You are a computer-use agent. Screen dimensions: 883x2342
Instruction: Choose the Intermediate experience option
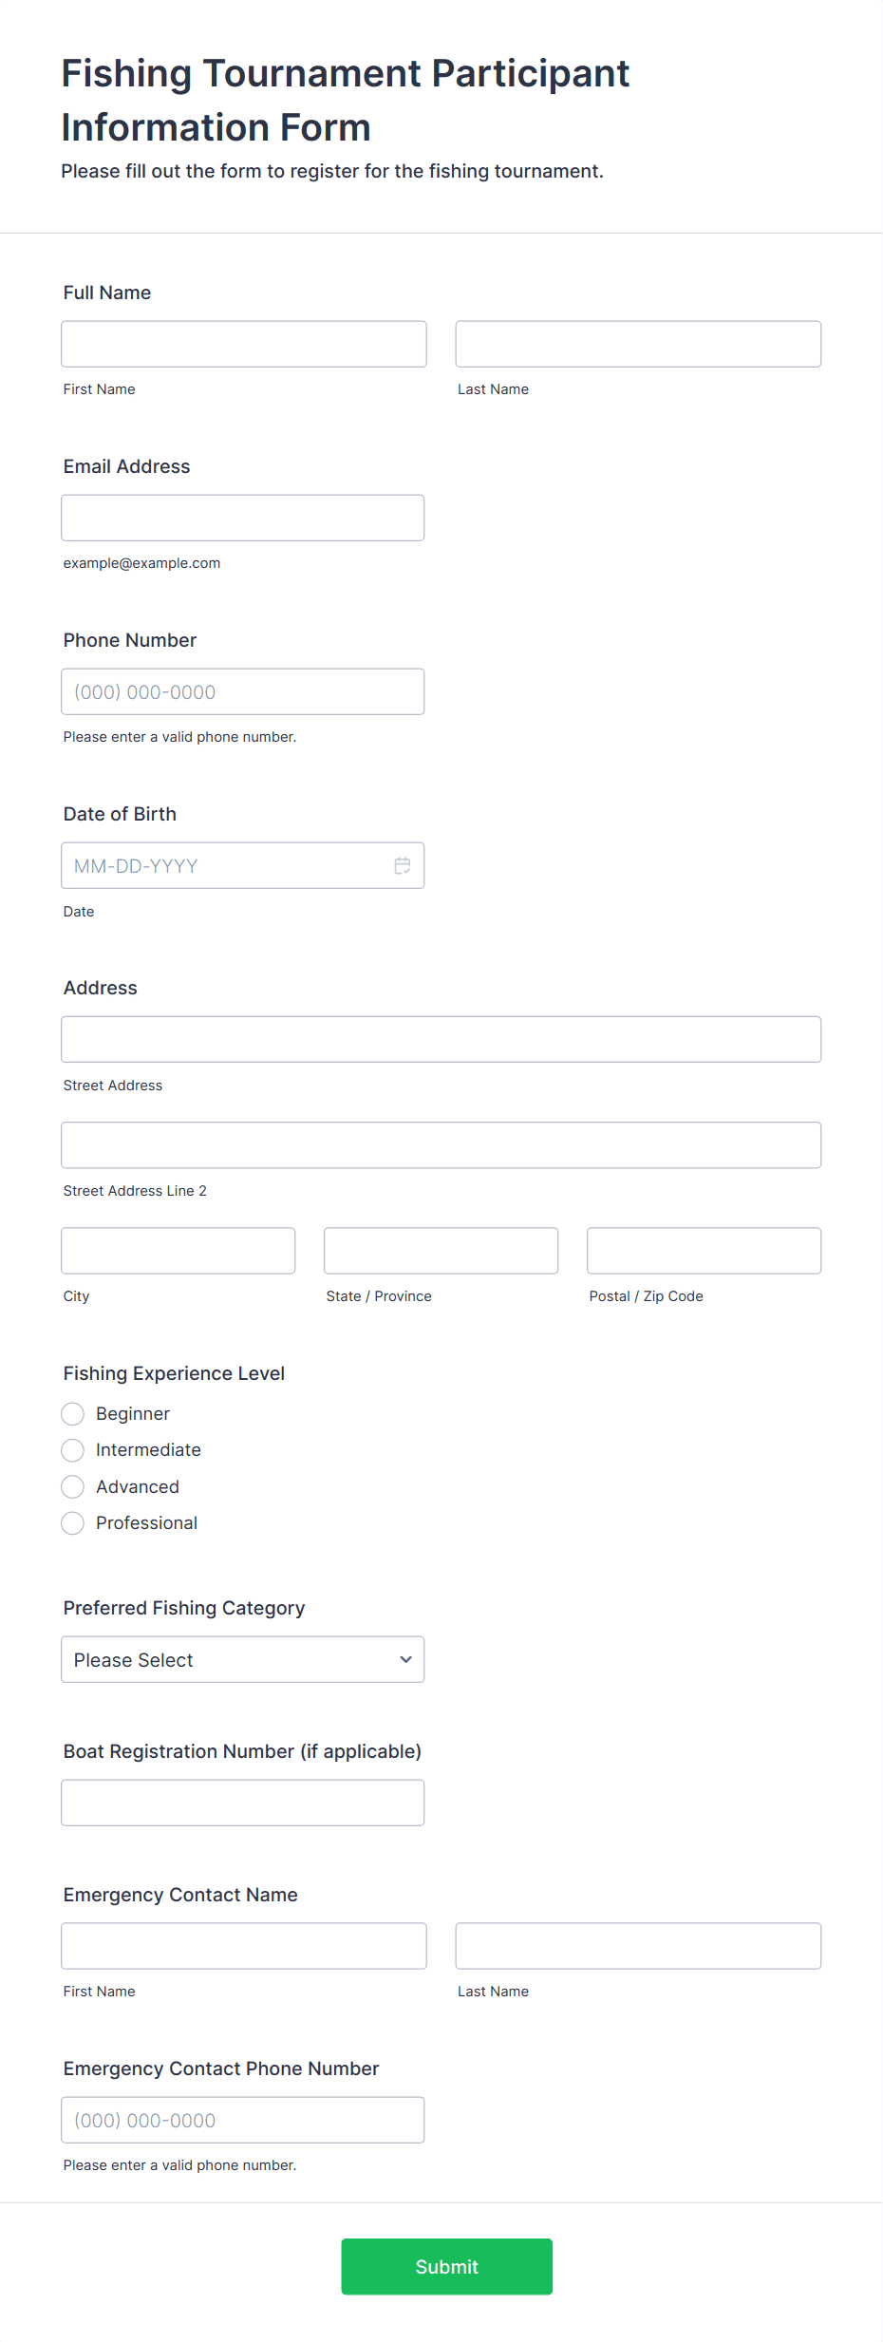pyautogui.click(x=72, y=1450)
